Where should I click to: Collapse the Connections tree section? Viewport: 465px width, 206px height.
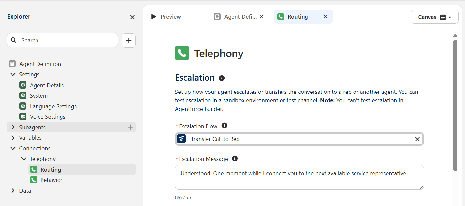pos(13,148)
